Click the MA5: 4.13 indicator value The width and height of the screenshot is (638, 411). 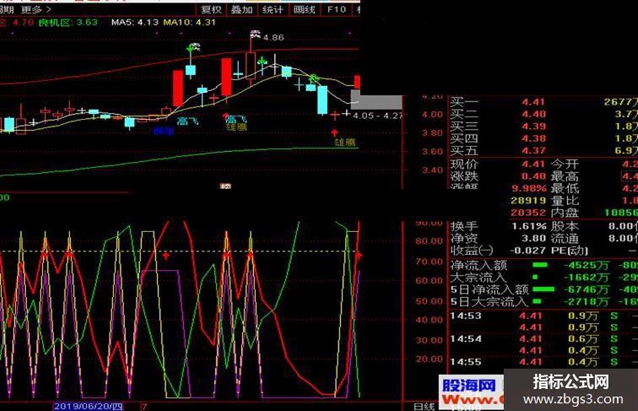134,22
